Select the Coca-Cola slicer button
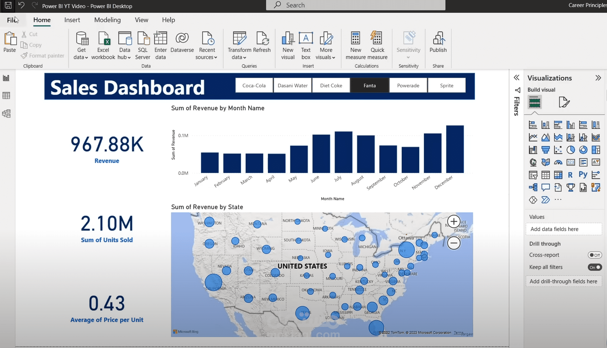This screenshot has height=348, width=607. coord(254,85)
